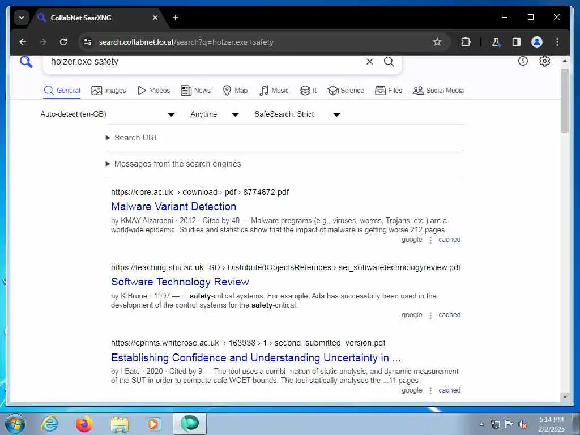The image size is (580, 435).
Task: Click the scrollbar down arrow
Action: pos(565,397)
